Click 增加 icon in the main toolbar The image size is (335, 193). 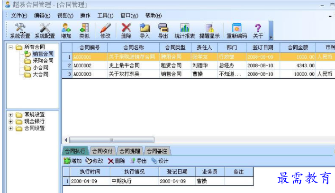coord(66,29)
